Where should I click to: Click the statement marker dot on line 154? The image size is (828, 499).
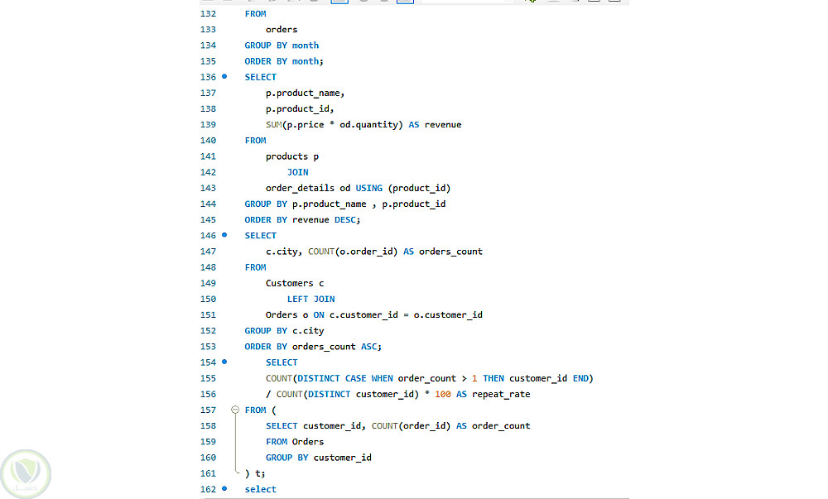(224, 362)
